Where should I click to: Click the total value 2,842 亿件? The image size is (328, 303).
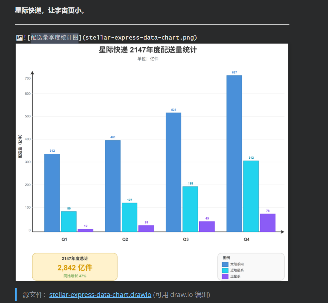point(75,268)
